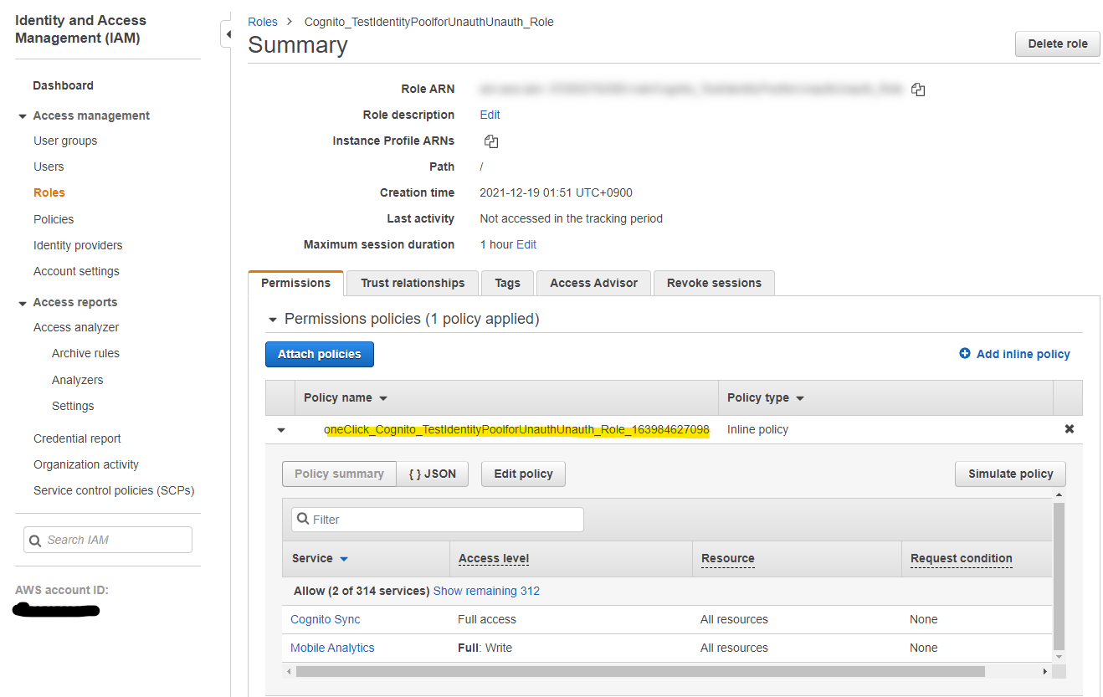The height and width of the screenshot is (697, 1103).
Task: Click the policy Filter input field
Action: click(x=437, y=520)
